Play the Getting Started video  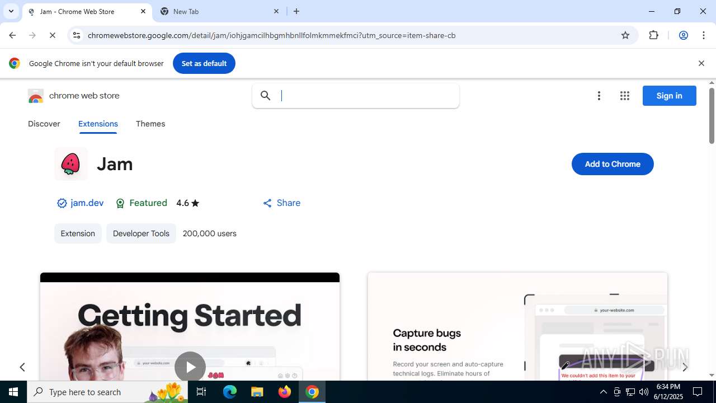(x=190, y=367)
